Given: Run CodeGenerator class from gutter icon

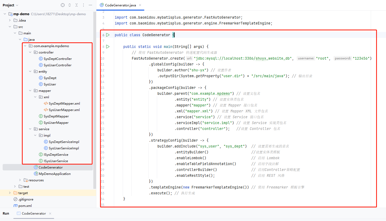Looking at the screenshot, I should tap(108, 35).
